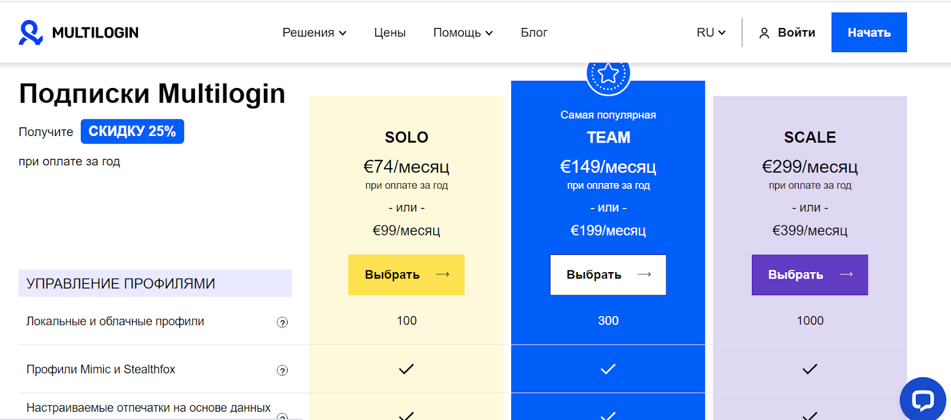Click the Локальные и облачные профили row label
The height and width of the screenshot is (420, 951).
tap(115, 321)
